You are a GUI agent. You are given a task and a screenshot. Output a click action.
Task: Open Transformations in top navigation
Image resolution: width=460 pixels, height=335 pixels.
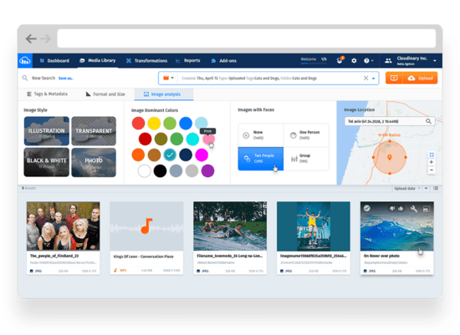tap(146, 61)
